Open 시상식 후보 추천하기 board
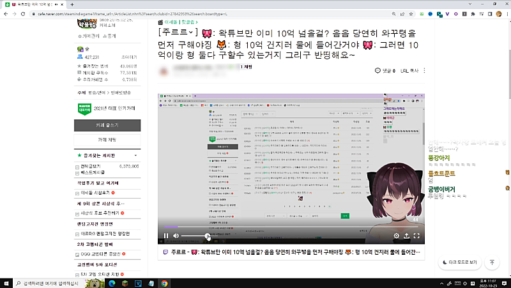This screenshot has width=511, height=288. coord(100,213)
